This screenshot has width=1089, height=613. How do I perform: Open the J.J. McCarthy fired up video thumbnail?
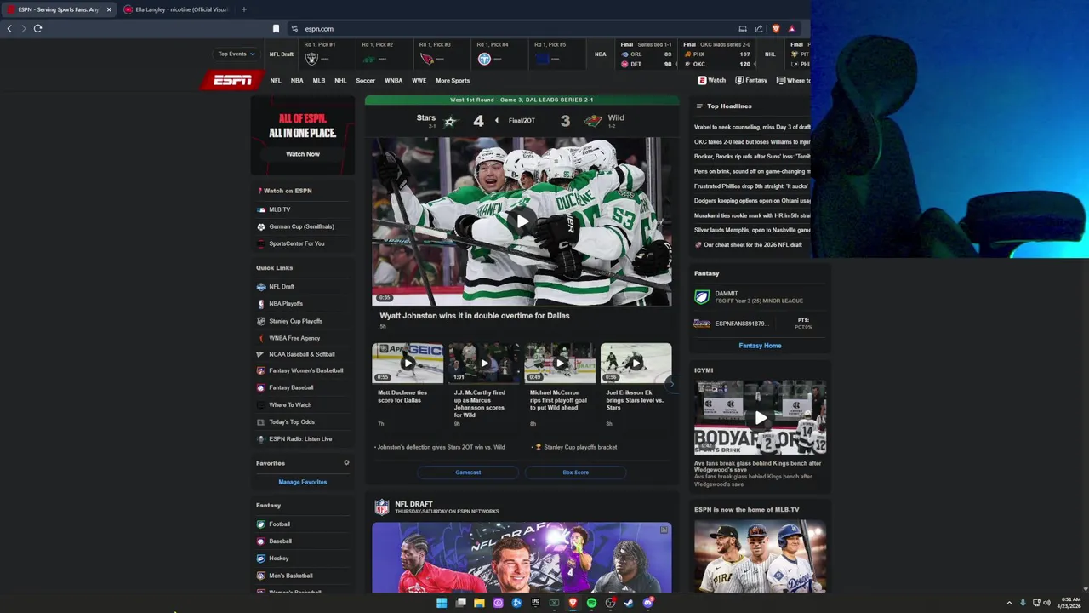[x=483, y=364]
